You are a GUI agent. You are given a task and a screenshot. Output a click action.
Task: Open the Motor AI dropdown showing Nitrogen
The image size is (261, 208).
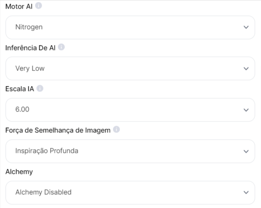point(130,27)
